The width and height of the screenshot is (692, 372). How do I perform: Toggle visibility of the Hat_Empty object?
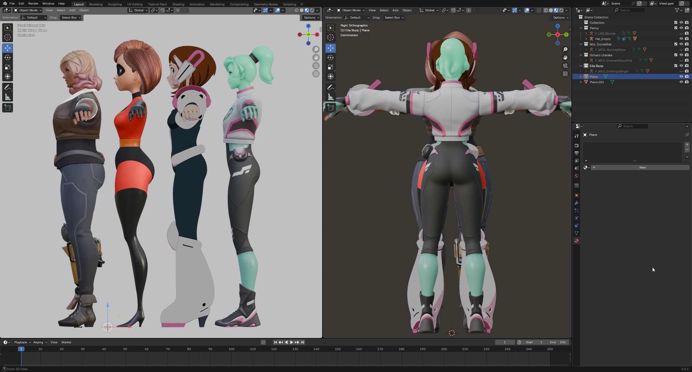(681, 39)
